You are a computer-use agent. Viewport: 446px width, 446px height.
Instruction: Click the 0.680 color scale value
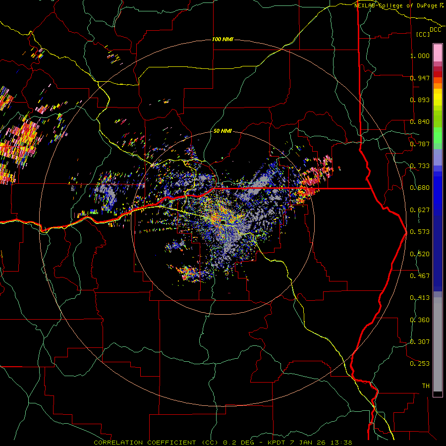pos(420,188)
